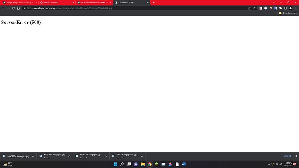Open the blue circular extension icon
Screen dimensions: 299x168
(x=266, y=8)
